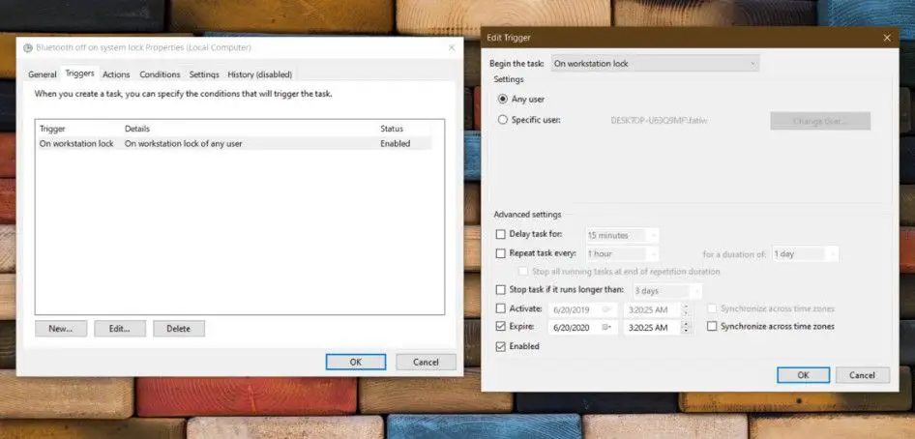Select the On workstation lock trigger row
The image size is (915, 439).
[234, 143]
